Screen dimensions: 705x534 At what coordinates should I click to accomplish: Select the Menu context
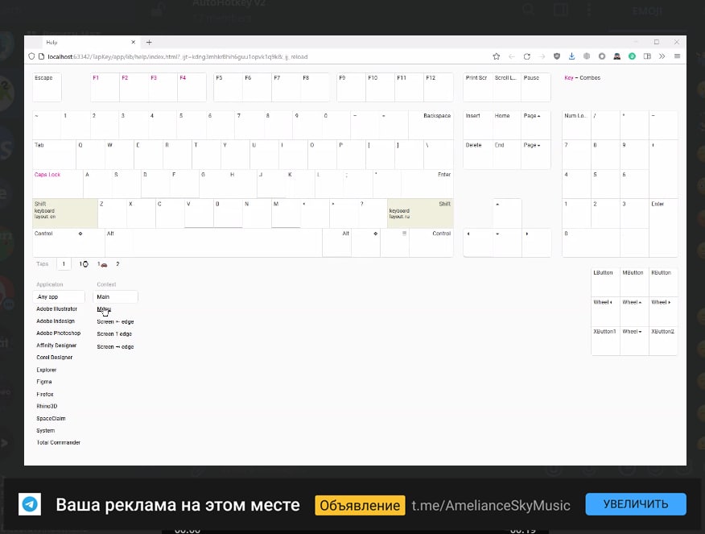[x=104, y=309]
